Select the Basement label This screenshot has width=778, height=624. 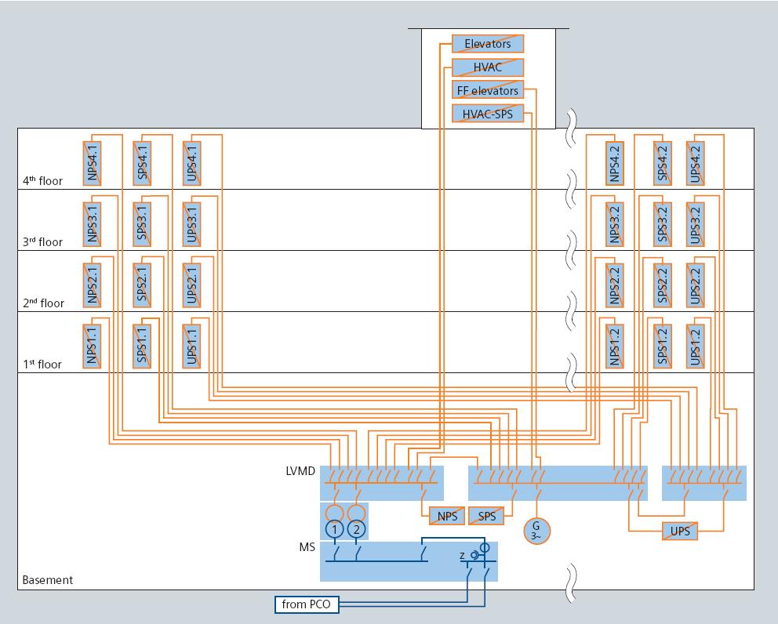point(47,580)
